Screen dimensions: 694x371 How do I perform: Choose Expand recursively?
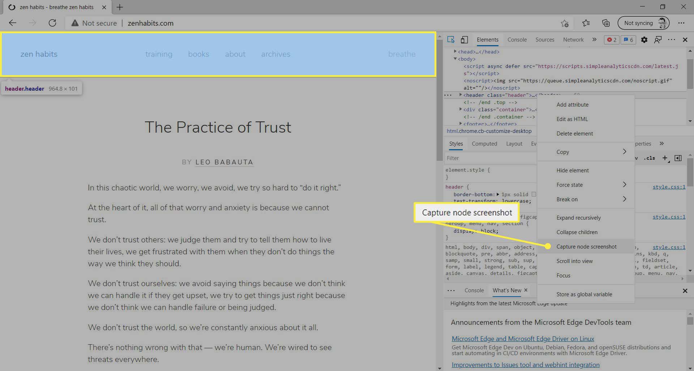tap(586, 218)
